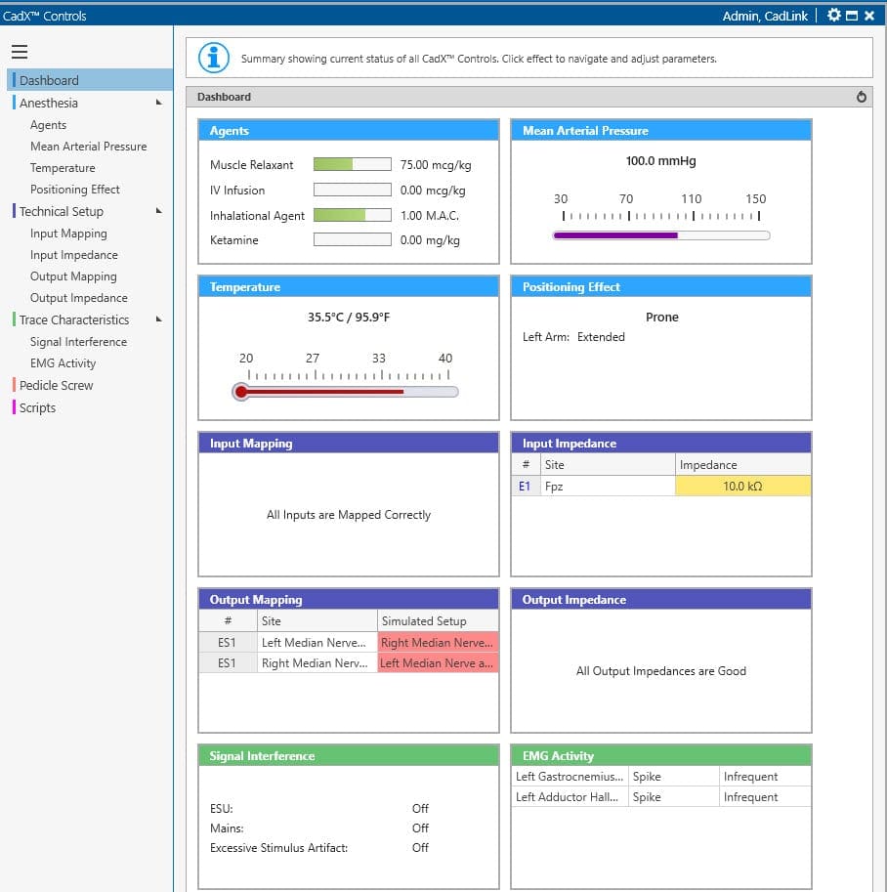This screenshot has height=892, width=887.
Task: Click the Signal Interference panel header
Action: pos(349,756)
